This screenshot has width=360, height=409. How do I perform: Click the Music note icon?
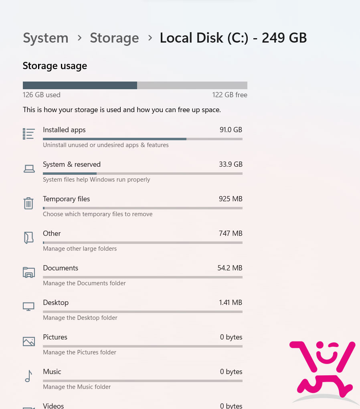point(28,376)
